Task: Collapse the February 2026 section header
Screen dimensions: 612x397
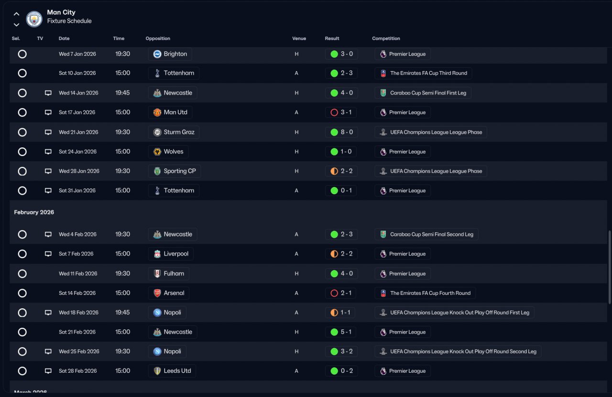Action: 34,212
